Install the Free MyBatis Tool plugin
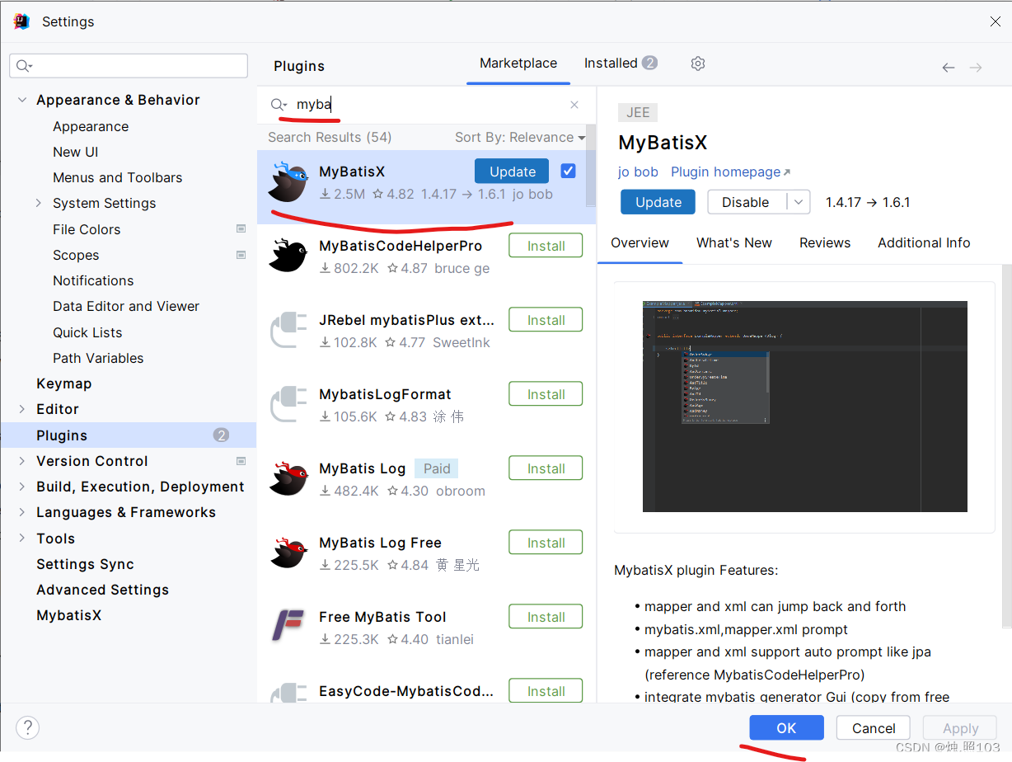This screenshot has height=762, width=1012. pos(546,617)
